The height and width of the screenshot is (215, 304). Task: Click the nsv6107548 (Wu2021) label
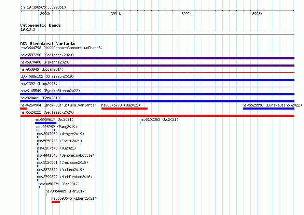pyautogui.click(x=56, y=148)
